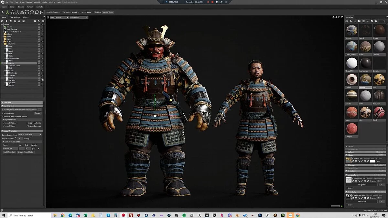
Task: Choose the rotate sphere tool
Action: coord(12,12)
